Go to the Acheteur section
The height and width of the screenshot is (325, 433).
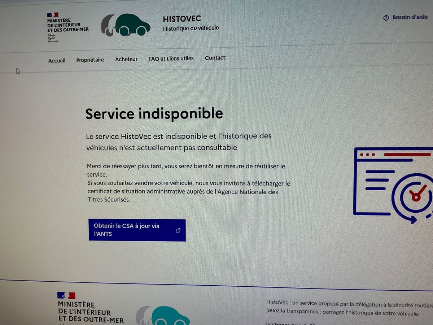126,59
